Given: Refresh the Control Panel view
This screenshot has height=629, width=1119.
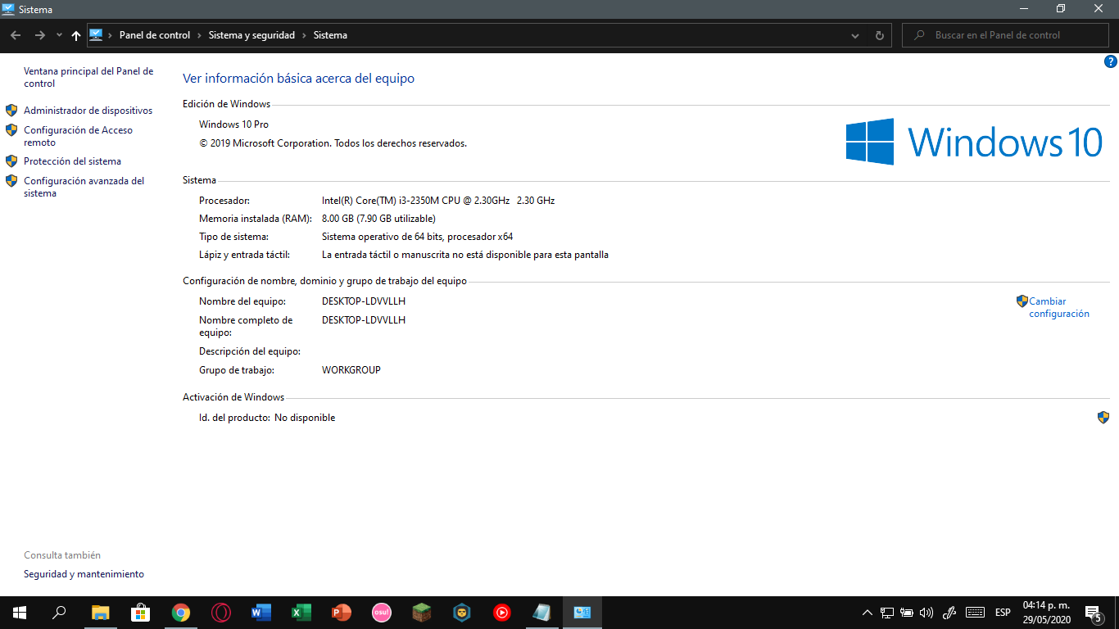Looking at the screenshot, I should pyautogui.click(x=879, y=35).
